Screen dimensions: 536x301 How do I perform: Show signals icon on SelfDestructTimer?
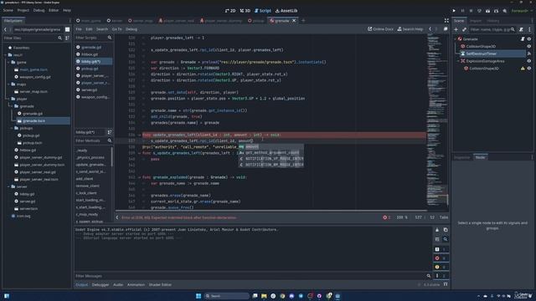tap(529, 54)
